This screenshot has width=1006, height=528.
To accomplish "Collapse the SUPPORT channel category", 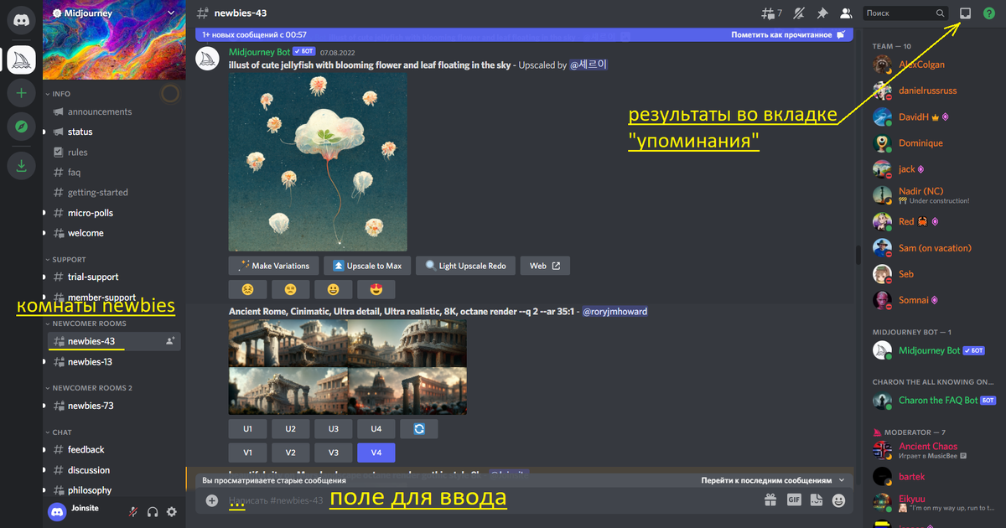I will tap(67, 260).
